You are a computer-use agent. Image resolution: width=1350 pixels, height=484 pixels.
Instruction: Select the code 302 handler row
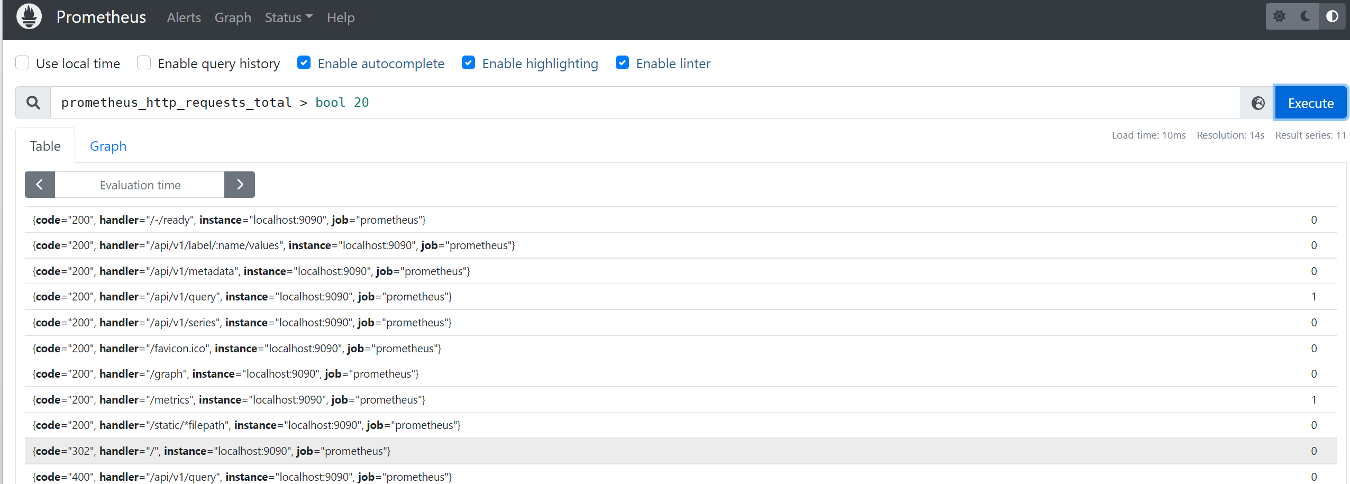[x=681, y=451]
